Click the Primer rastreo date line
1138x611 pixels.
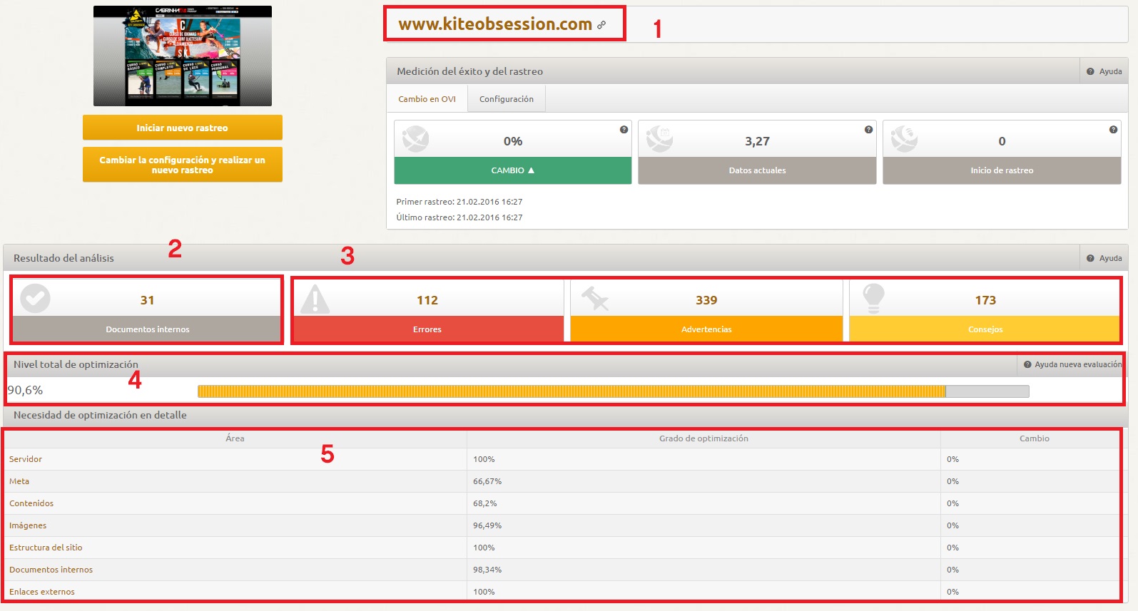[x=459, y=202]
